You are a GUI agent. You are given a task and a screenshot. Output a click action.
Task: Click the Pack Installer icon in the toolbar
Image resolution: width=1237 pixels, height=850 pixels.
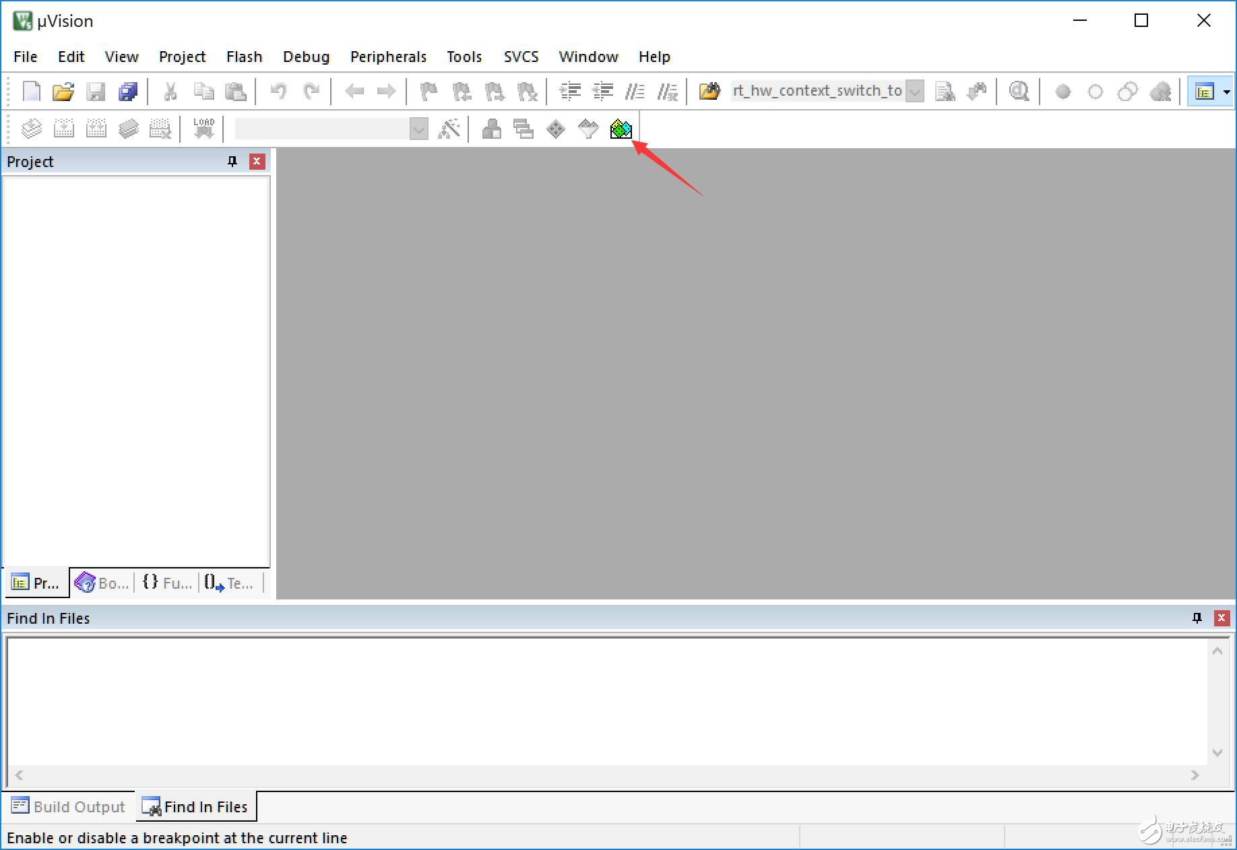[x=621, y=129]
